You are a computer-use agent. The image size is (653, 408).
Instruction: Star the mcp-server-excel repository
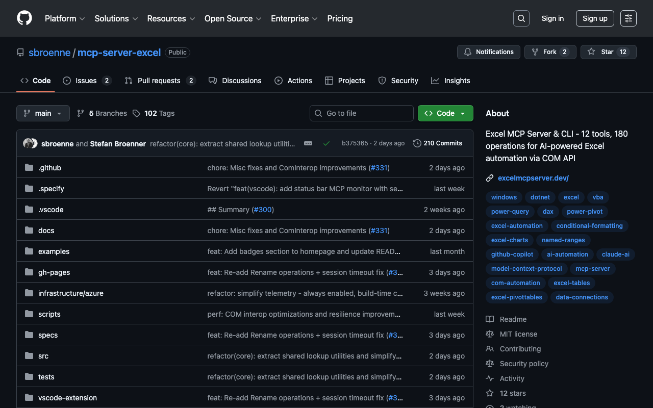(608, 52)
